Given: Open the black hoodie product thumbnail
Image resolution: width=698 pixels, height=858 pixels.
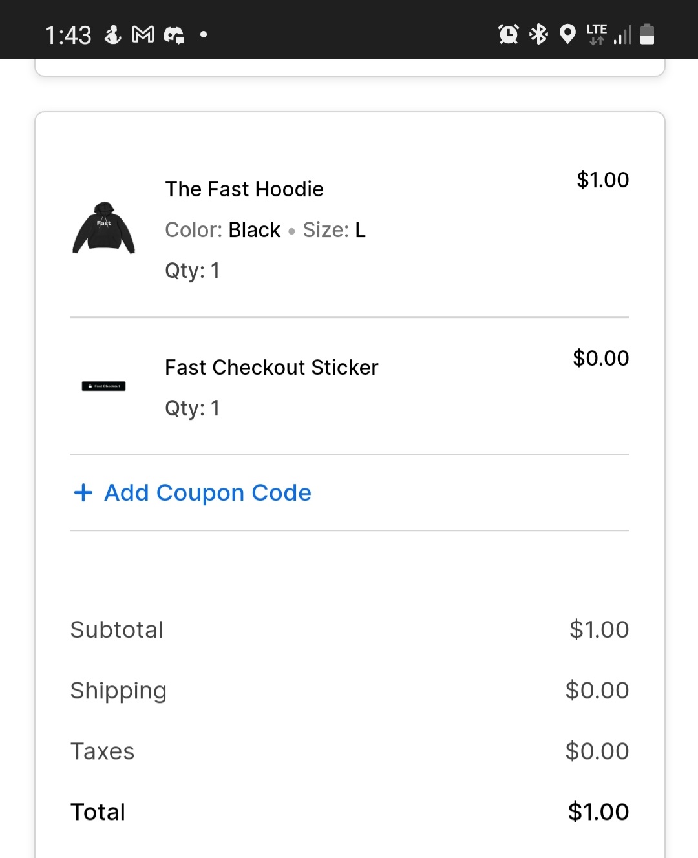Looking at the screenshot, I should pos(103,227).
